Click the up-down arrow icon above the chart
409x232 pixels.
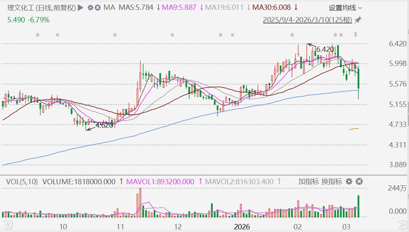click(356, 35)
